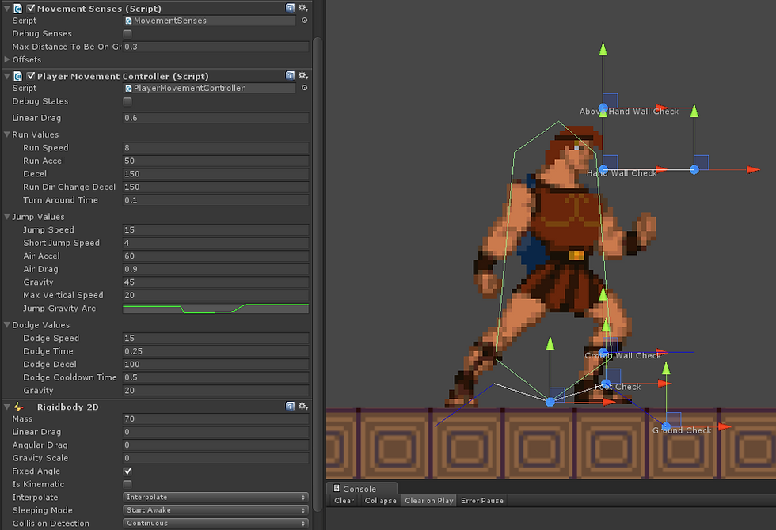776x530 pixels.
Task: Toggle Debug Senses checkbox
Action: pos(127,33)
